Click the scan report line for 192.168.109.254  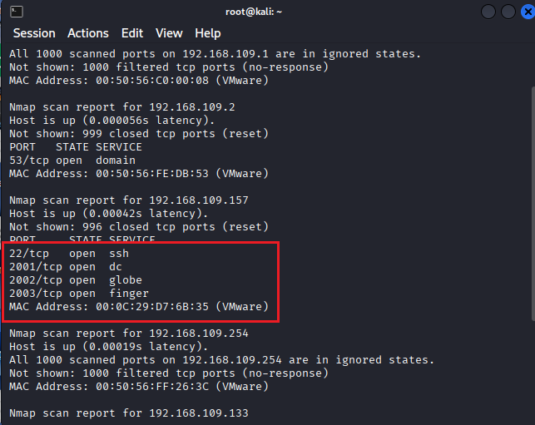click(x=129, y=334)
